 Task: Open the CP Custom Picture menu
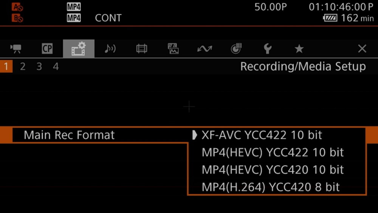tap(47, 49)
